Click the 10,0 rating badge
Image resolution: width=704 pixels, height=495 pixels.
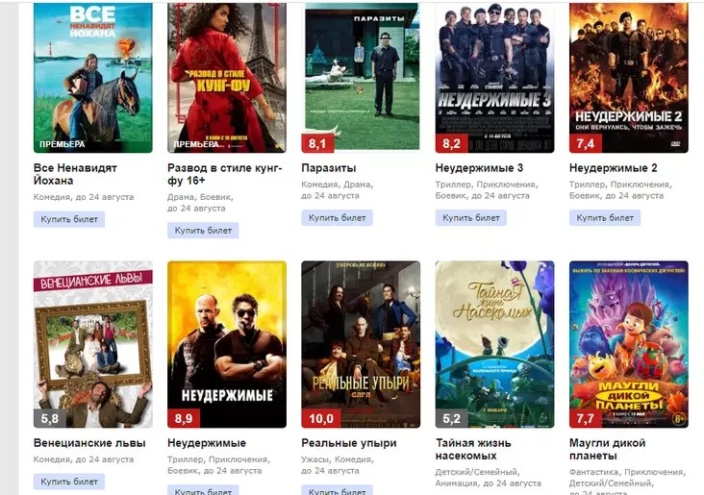(x=321, y=419)
